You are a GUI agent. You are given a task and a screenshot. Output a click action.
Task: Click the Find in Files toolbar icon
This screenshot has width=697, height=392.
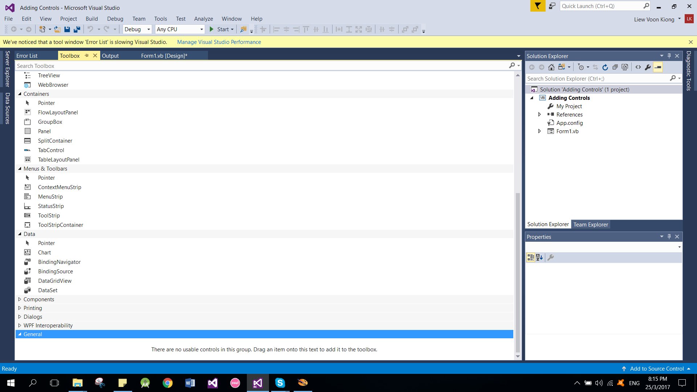point(243,29)
